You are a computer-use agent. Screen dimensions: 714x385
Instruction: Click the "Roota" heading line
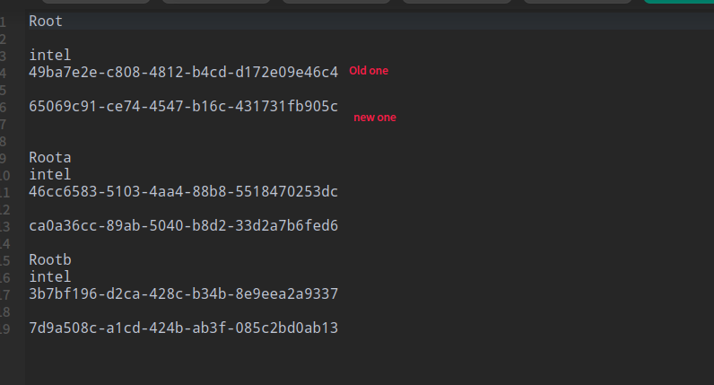click(49, 158)
